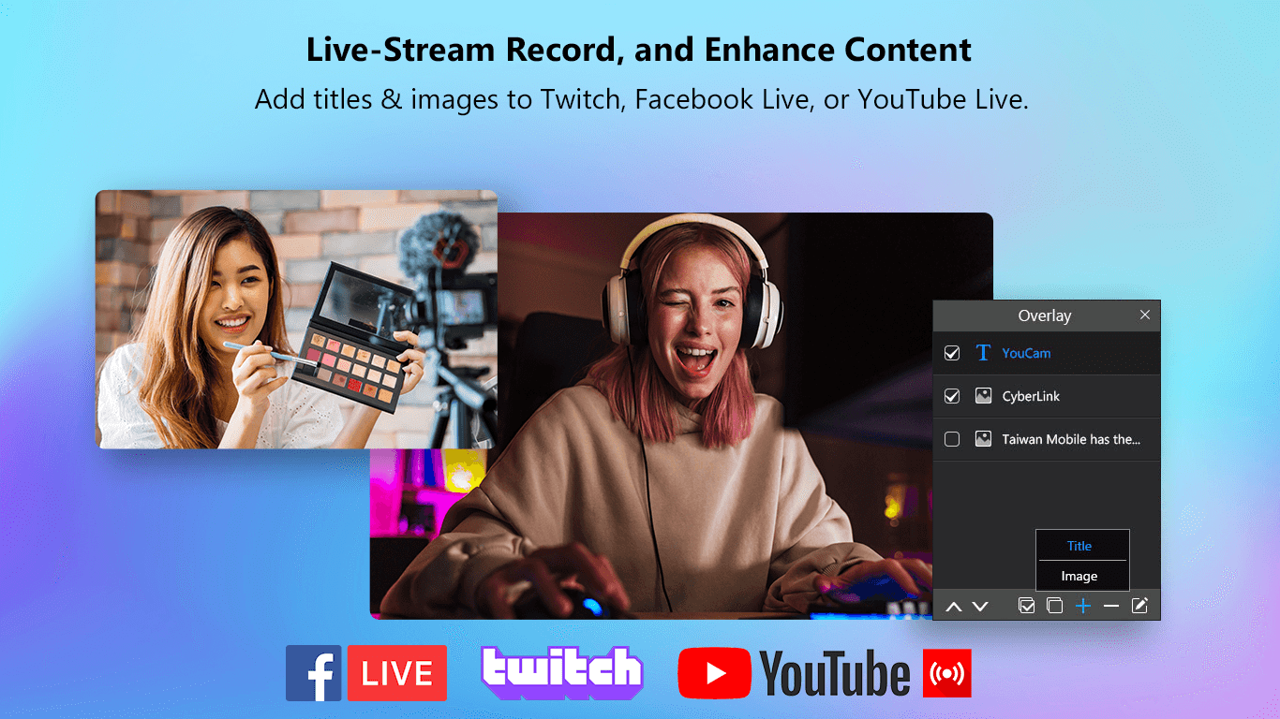Click the Facebook Live logo

(x=366, y=673)
